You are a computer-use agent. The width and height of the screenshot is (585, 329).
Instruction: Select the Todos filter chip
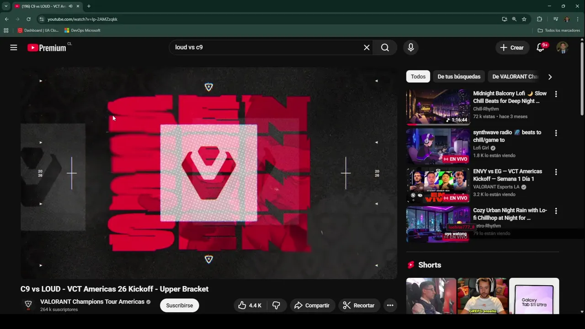[418, 77]
